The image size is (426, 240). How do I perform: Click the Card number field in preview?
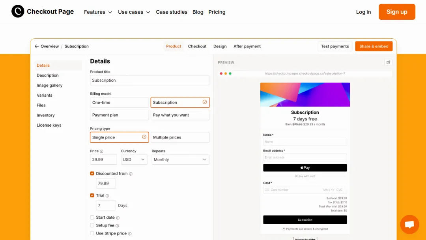(x=305, y=190)
